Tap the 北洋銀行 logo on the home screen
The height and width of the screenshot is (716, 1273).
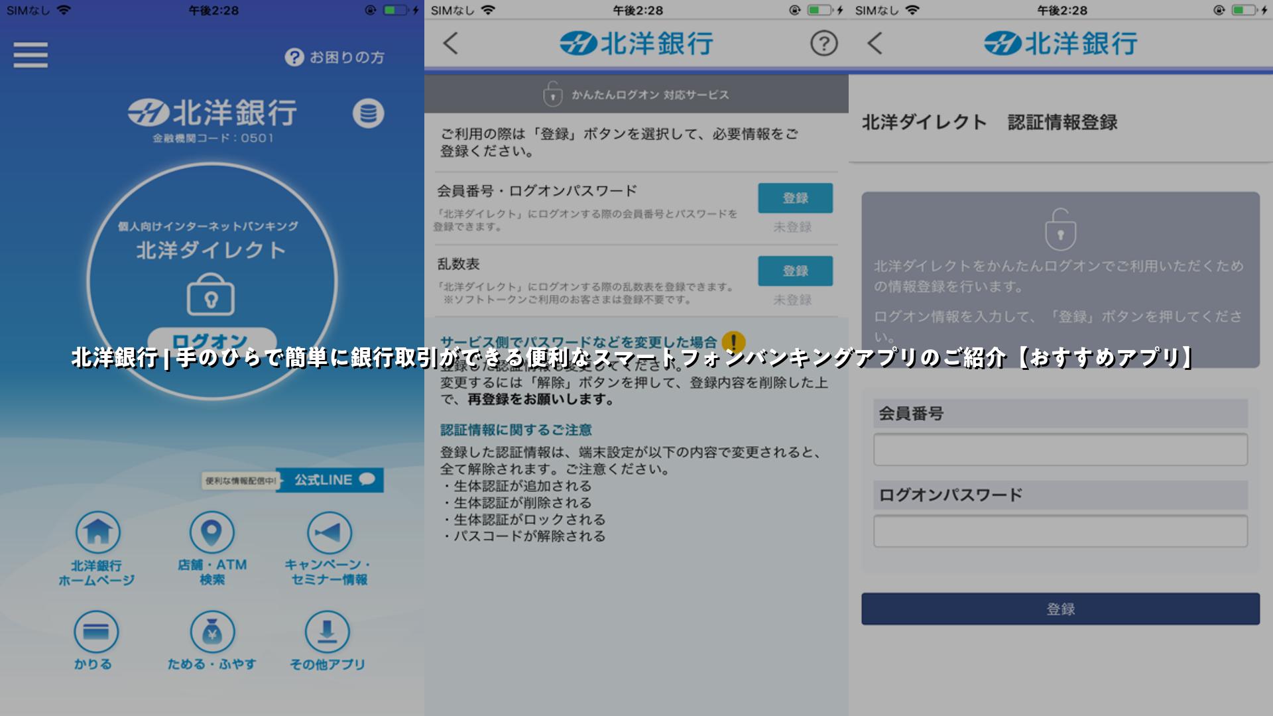212,113
